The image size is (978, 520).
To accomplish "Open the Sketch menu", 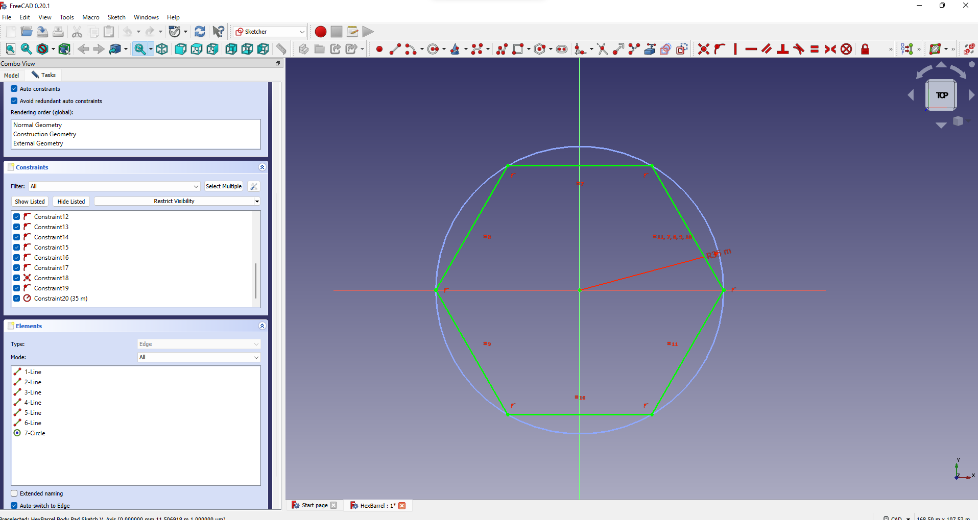I will (116, 17).
